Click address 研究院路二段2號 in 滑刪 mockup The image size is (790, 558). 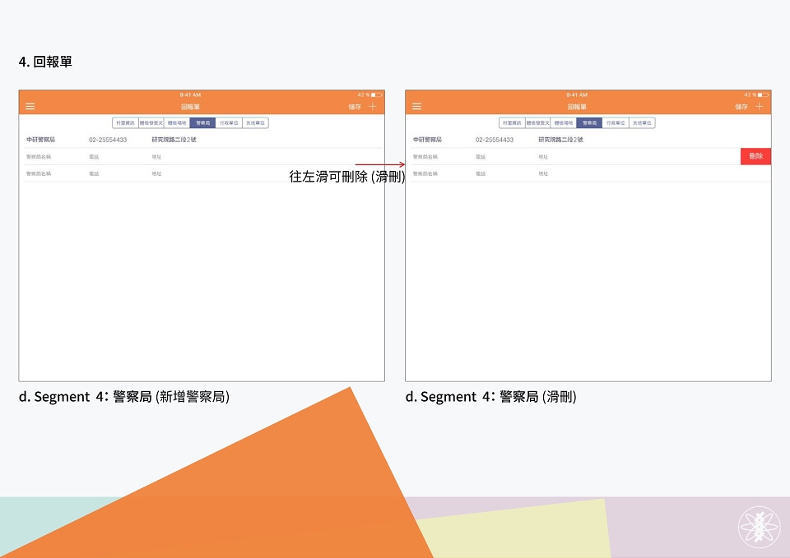point(560,140)
